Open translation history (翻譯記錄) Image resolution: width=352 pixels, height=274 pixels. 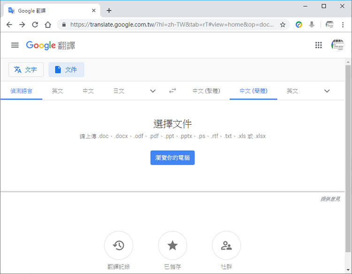click(x=119, y=245)
